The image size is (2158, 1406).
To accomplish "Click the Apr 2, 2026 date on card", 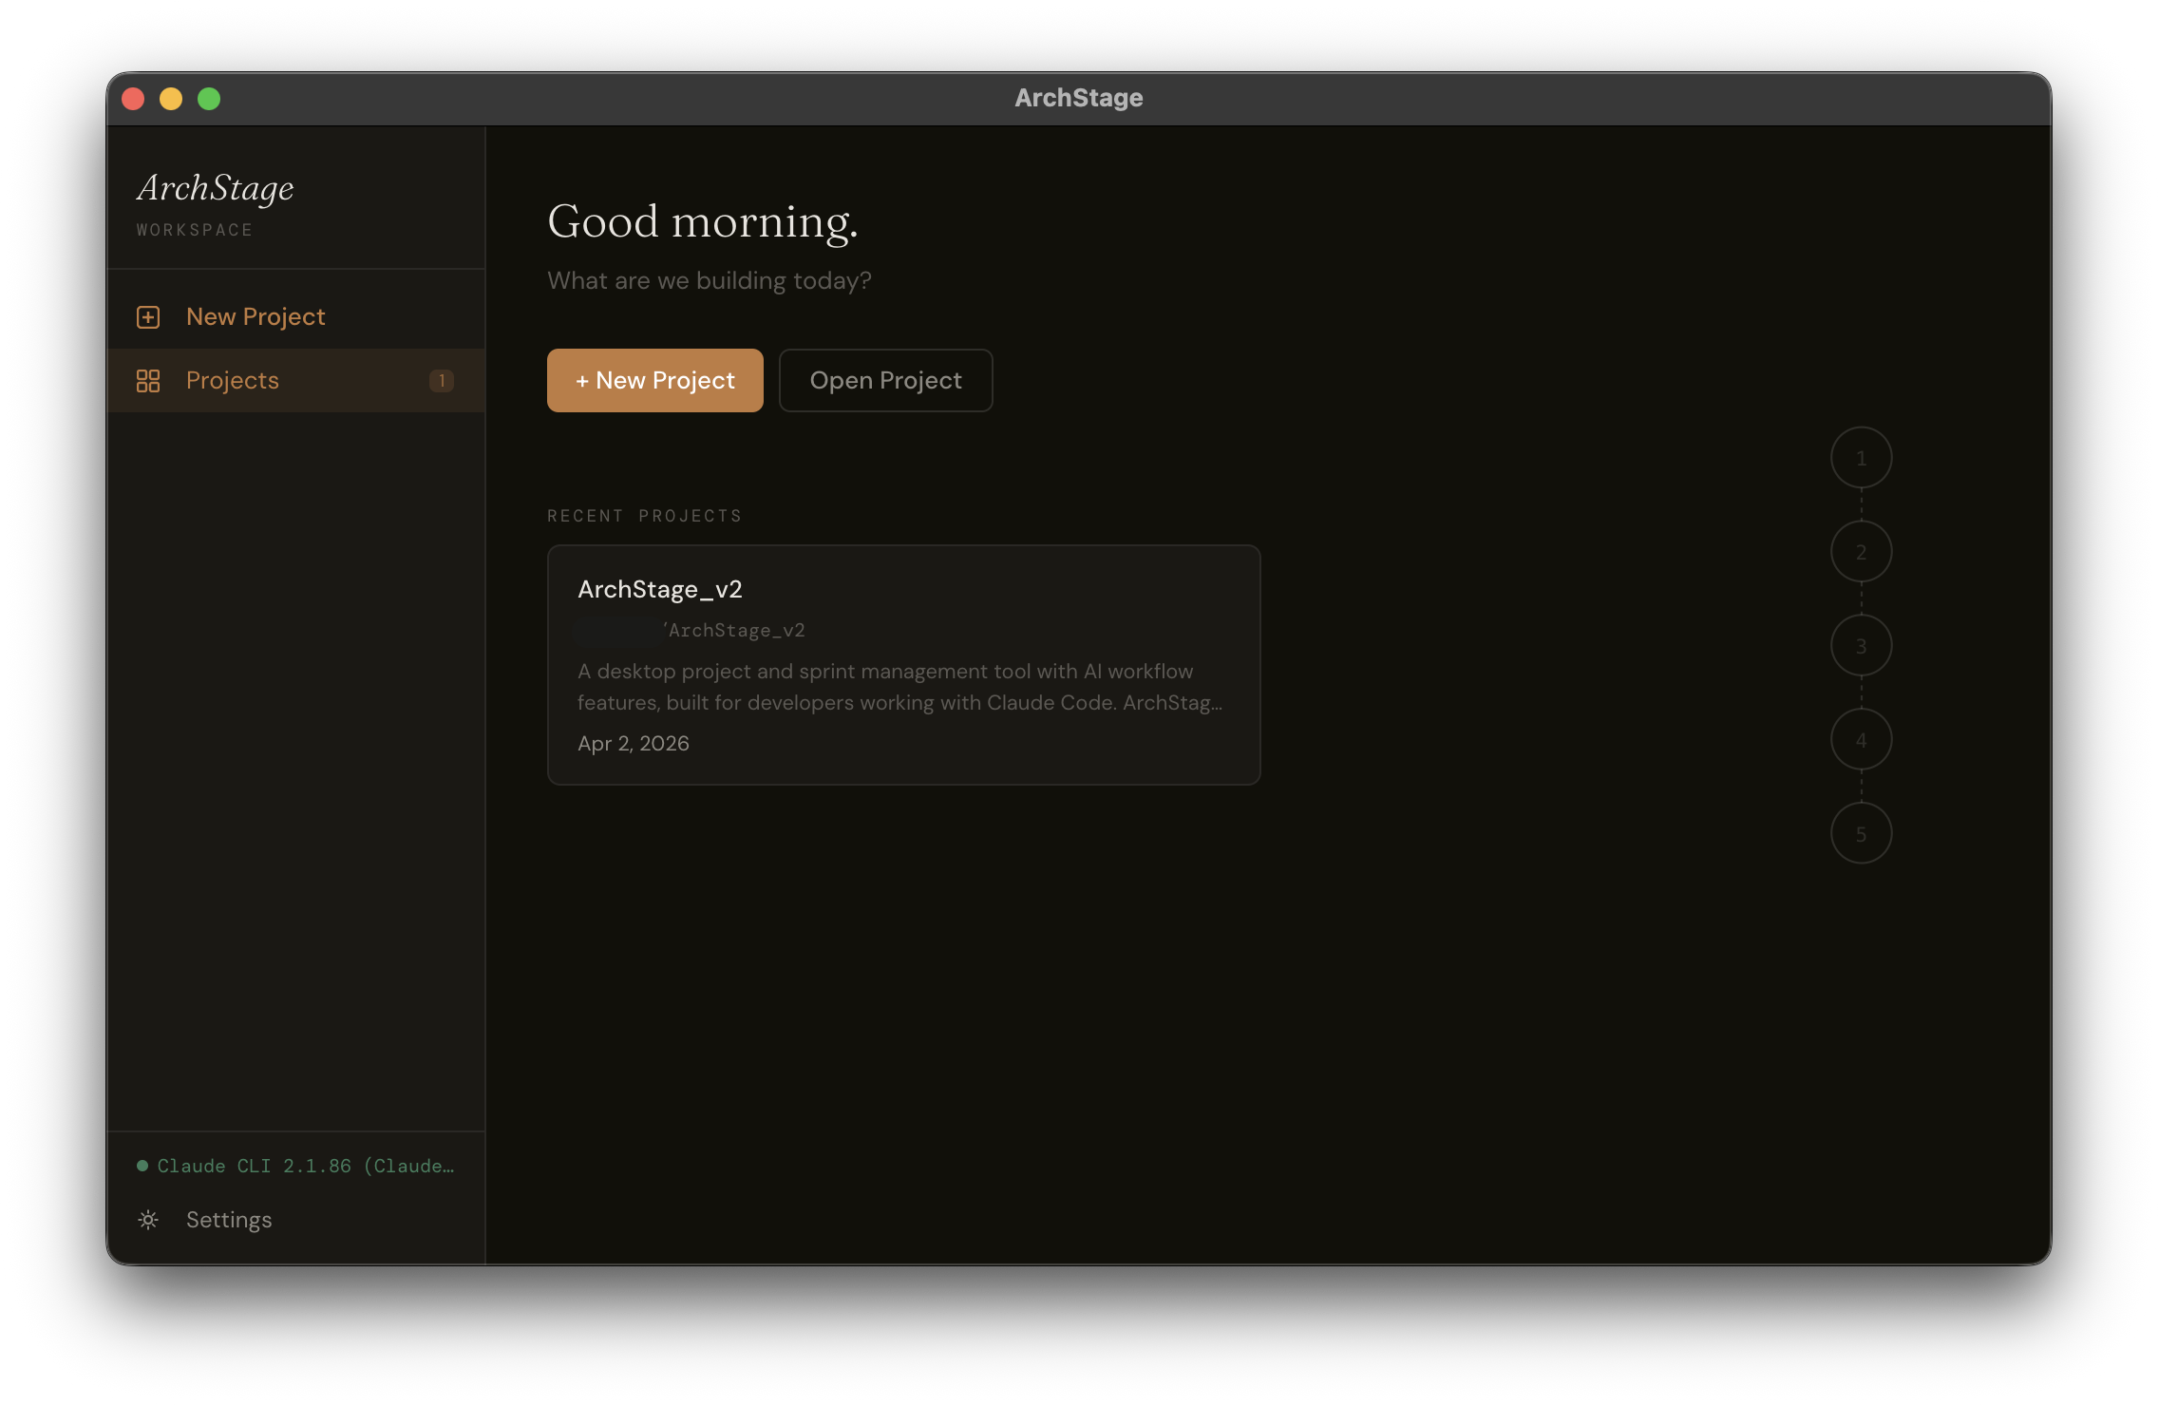I will tap(634, 743).
